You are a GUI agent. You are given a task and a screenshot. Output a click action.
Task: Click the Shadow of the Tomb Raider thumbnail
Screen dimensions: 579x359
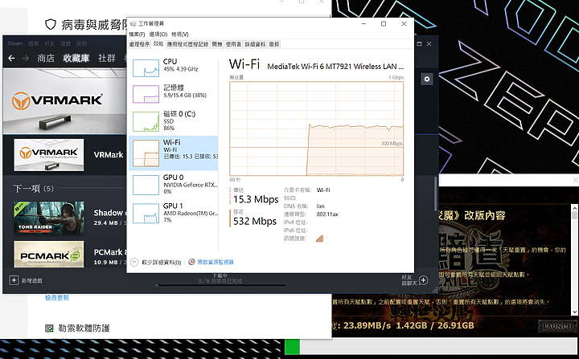(49, 218)
